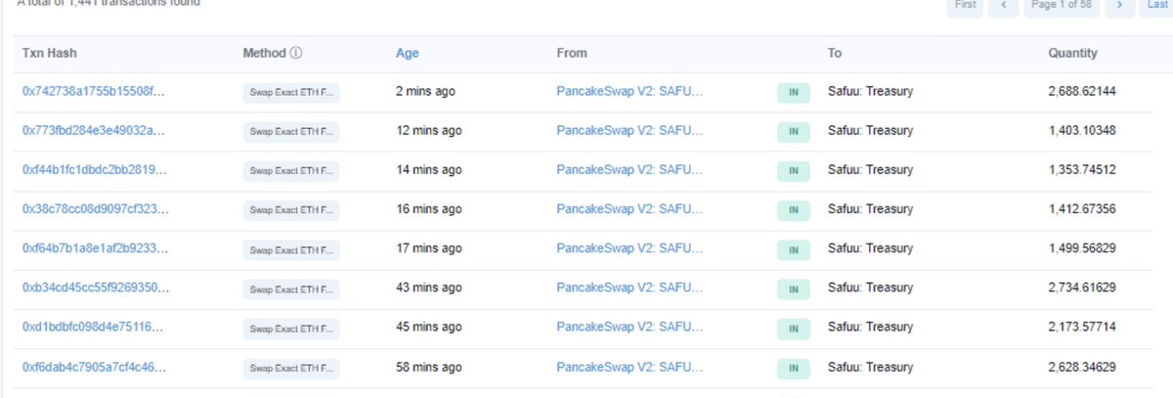Click Swap Exact ETH method badge, 2 mins ago row
Viewport: 1173px width, 398px height.
pyautogui.click(x=291, y=93)
